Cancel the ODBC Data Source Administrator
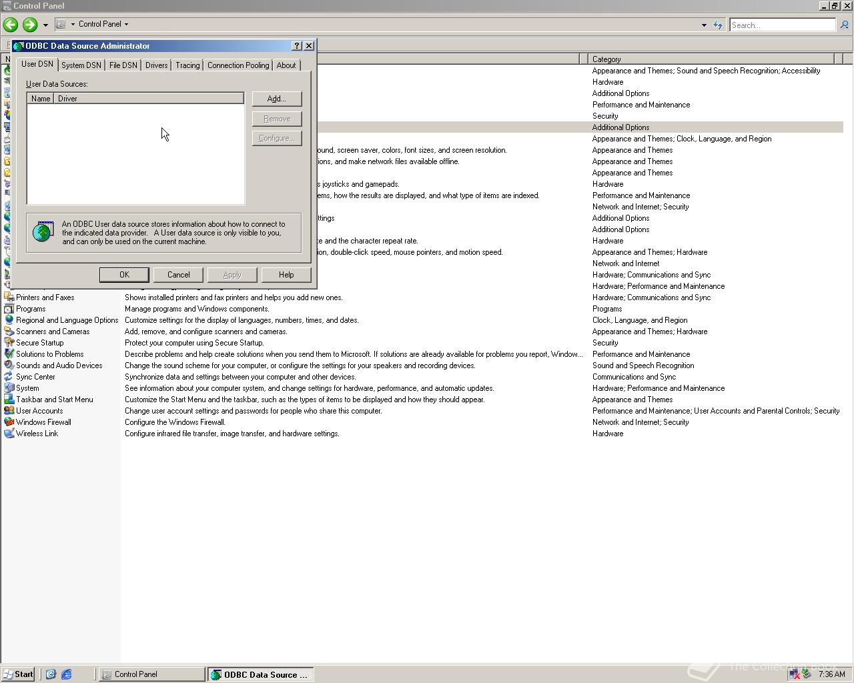 click(x=179, y=275)
